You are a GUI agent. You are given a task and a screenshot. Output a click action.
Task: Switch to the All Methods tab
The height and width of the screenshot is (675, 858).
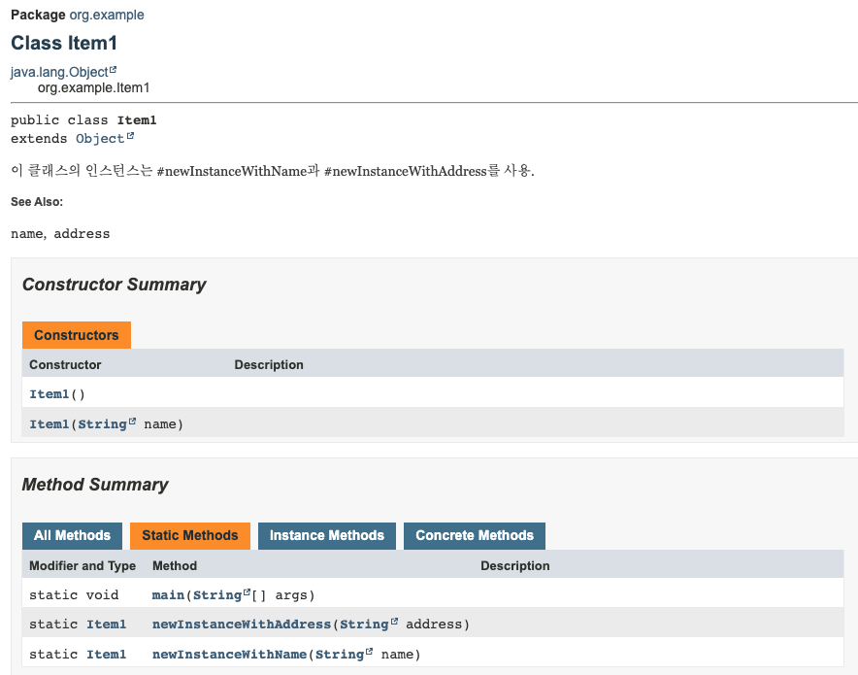pos(72,535)
